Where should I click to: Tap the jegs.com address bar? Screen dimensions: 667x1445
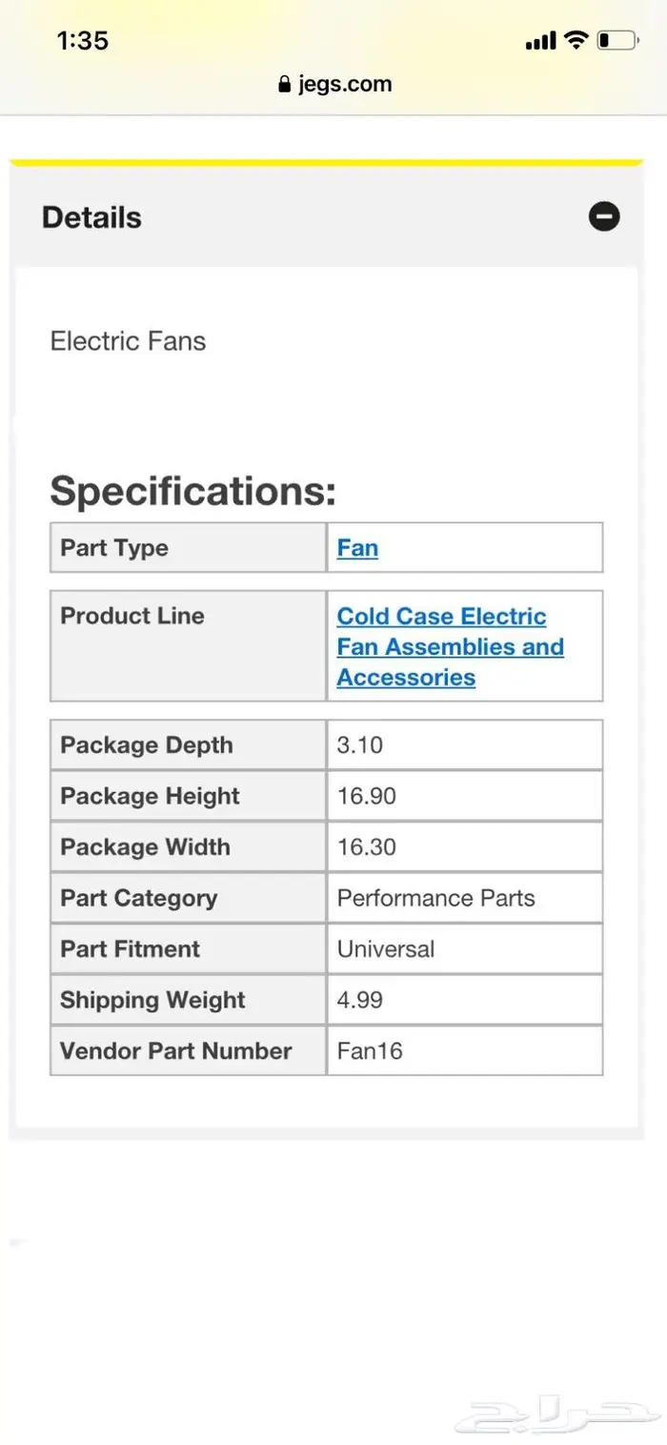[334, 84]
